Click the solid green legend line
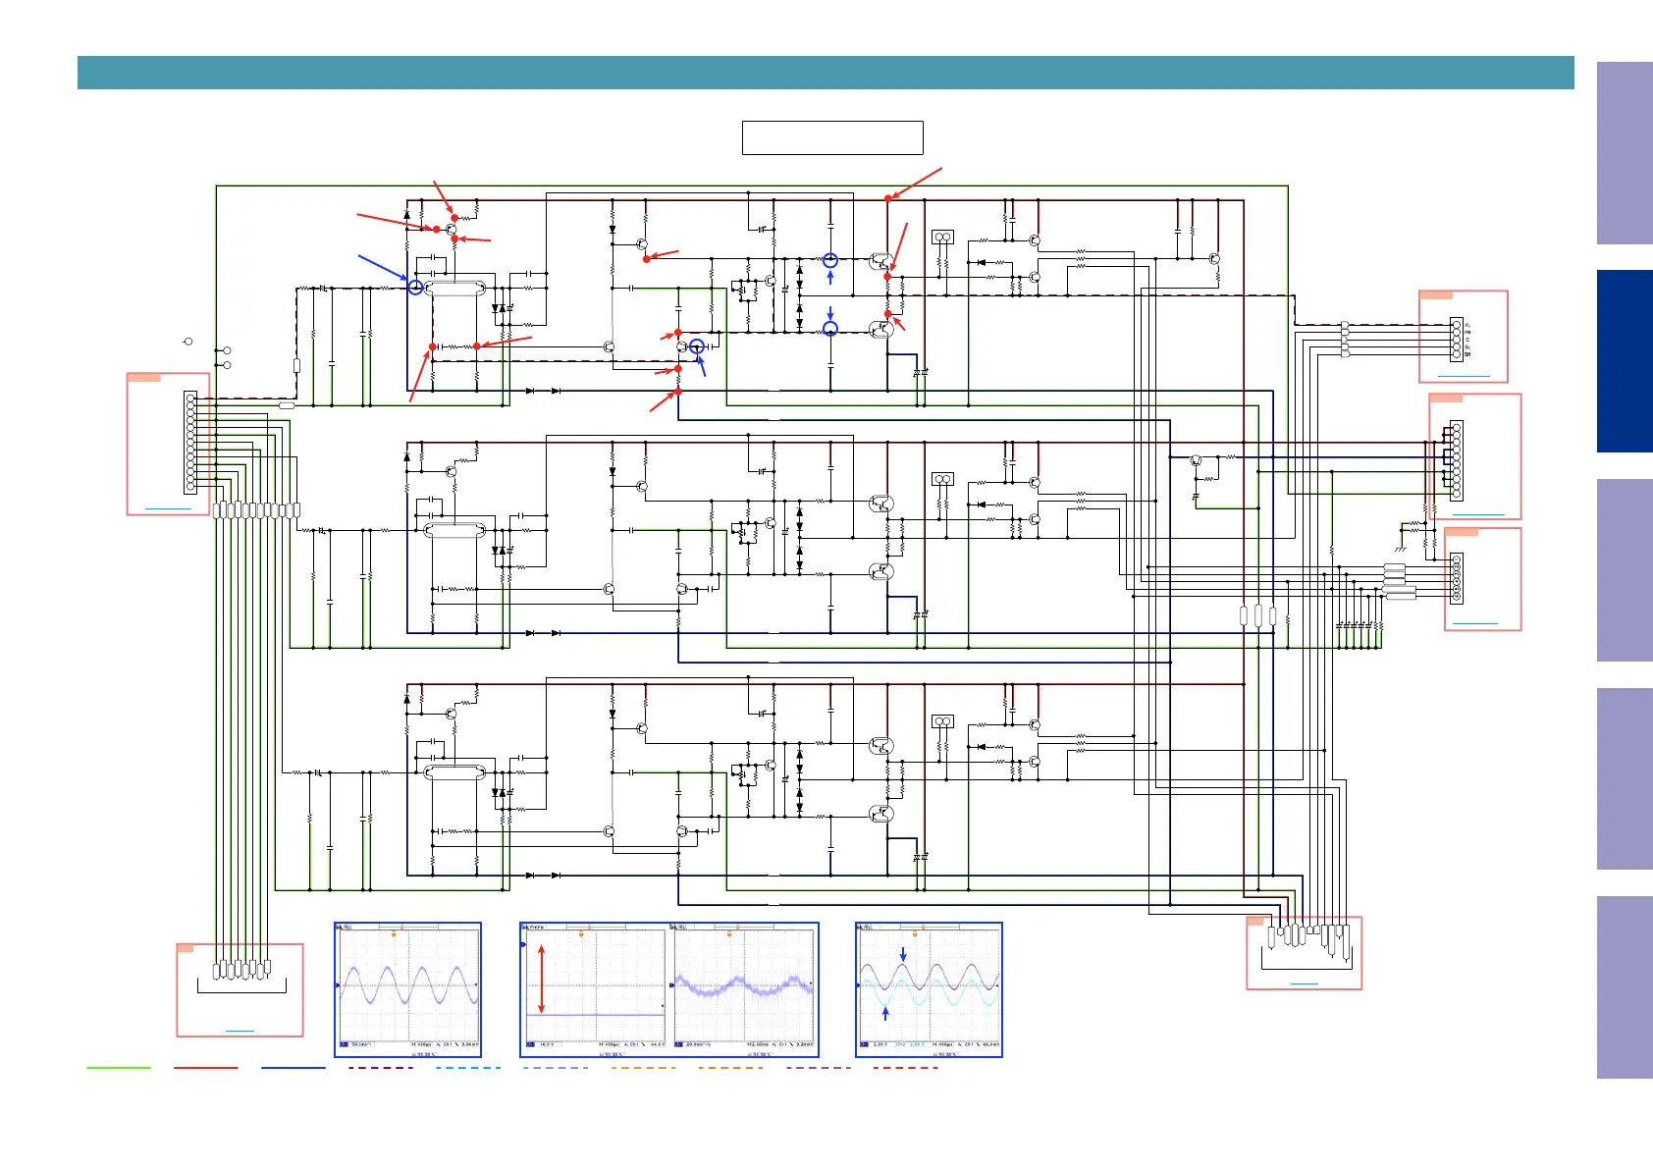This screenshot has height=1169, width=1653. pyautogui.click(x=119, y=1067)
